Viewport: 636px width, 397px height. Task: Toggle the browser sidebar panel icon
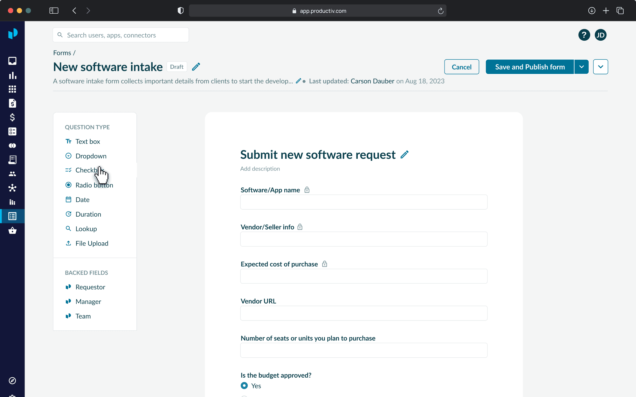[54, 11]
